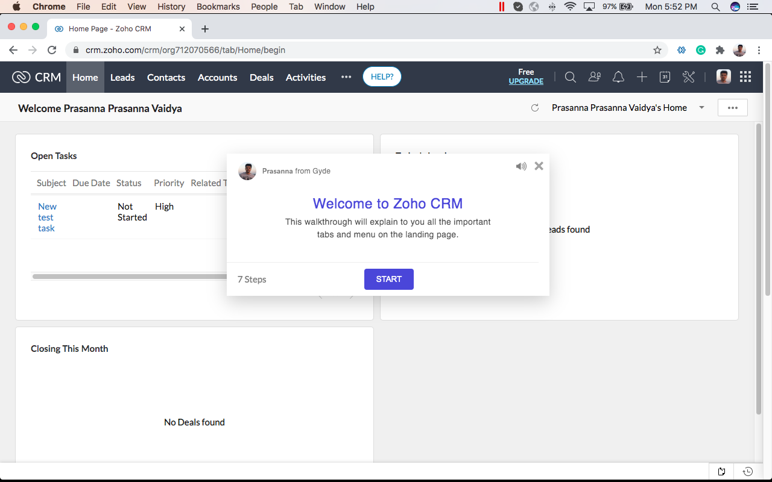Open the home page options ellipsis button
The height and width of the screenshot is (482, 772).
[733, 108]
